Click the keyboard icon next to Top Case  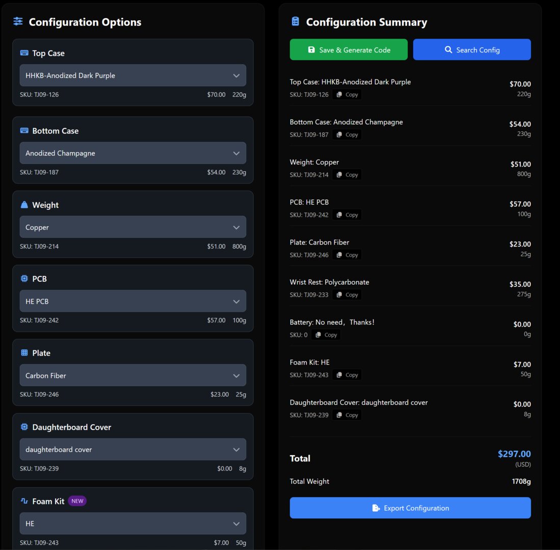click(x=24, y=53)
